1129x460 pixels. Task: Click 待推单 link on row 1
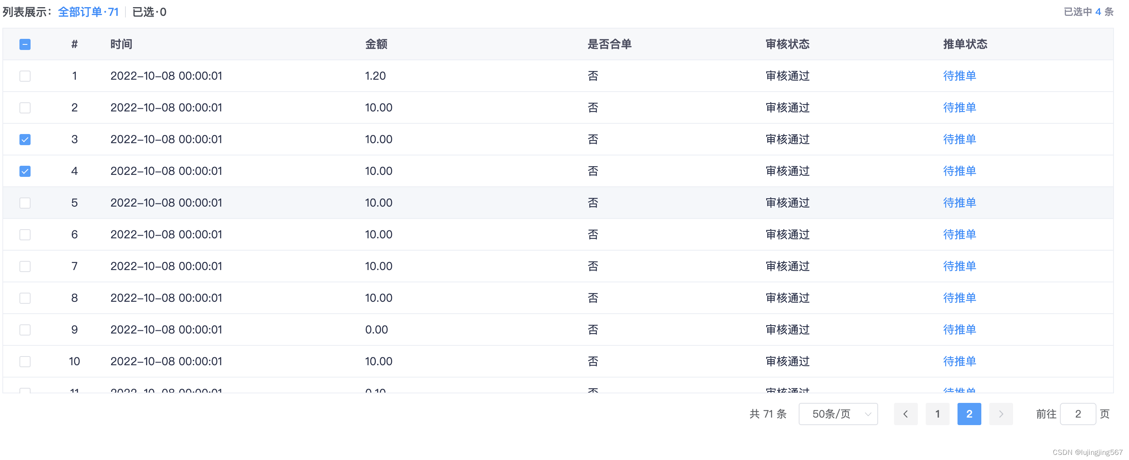point(959,76)
